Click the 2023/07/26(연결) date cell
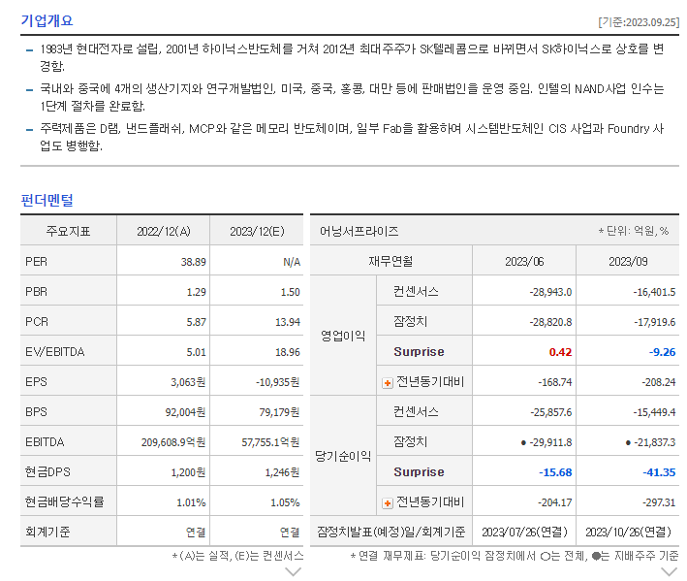The width and height of the screenshot is (687, 581). pos(524,533)
